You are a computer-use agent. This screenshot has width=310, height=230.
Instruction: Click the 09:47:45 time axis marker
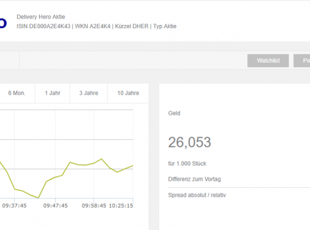click(56, 206)
